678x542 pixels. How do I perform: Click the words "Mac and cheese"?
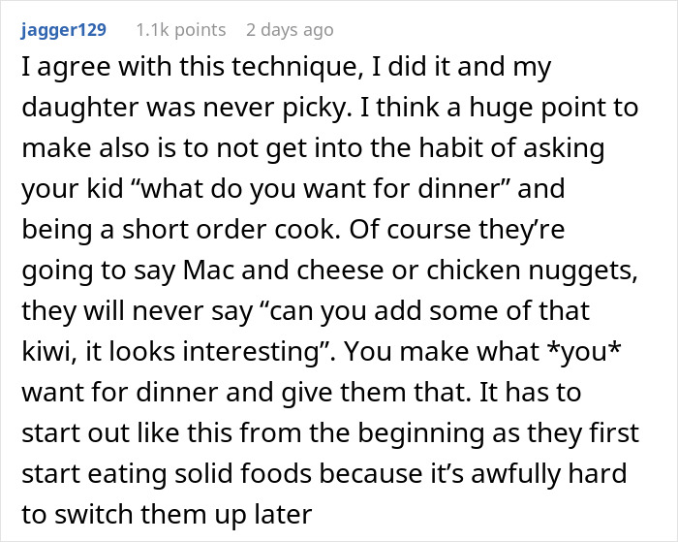click(283, 271)
